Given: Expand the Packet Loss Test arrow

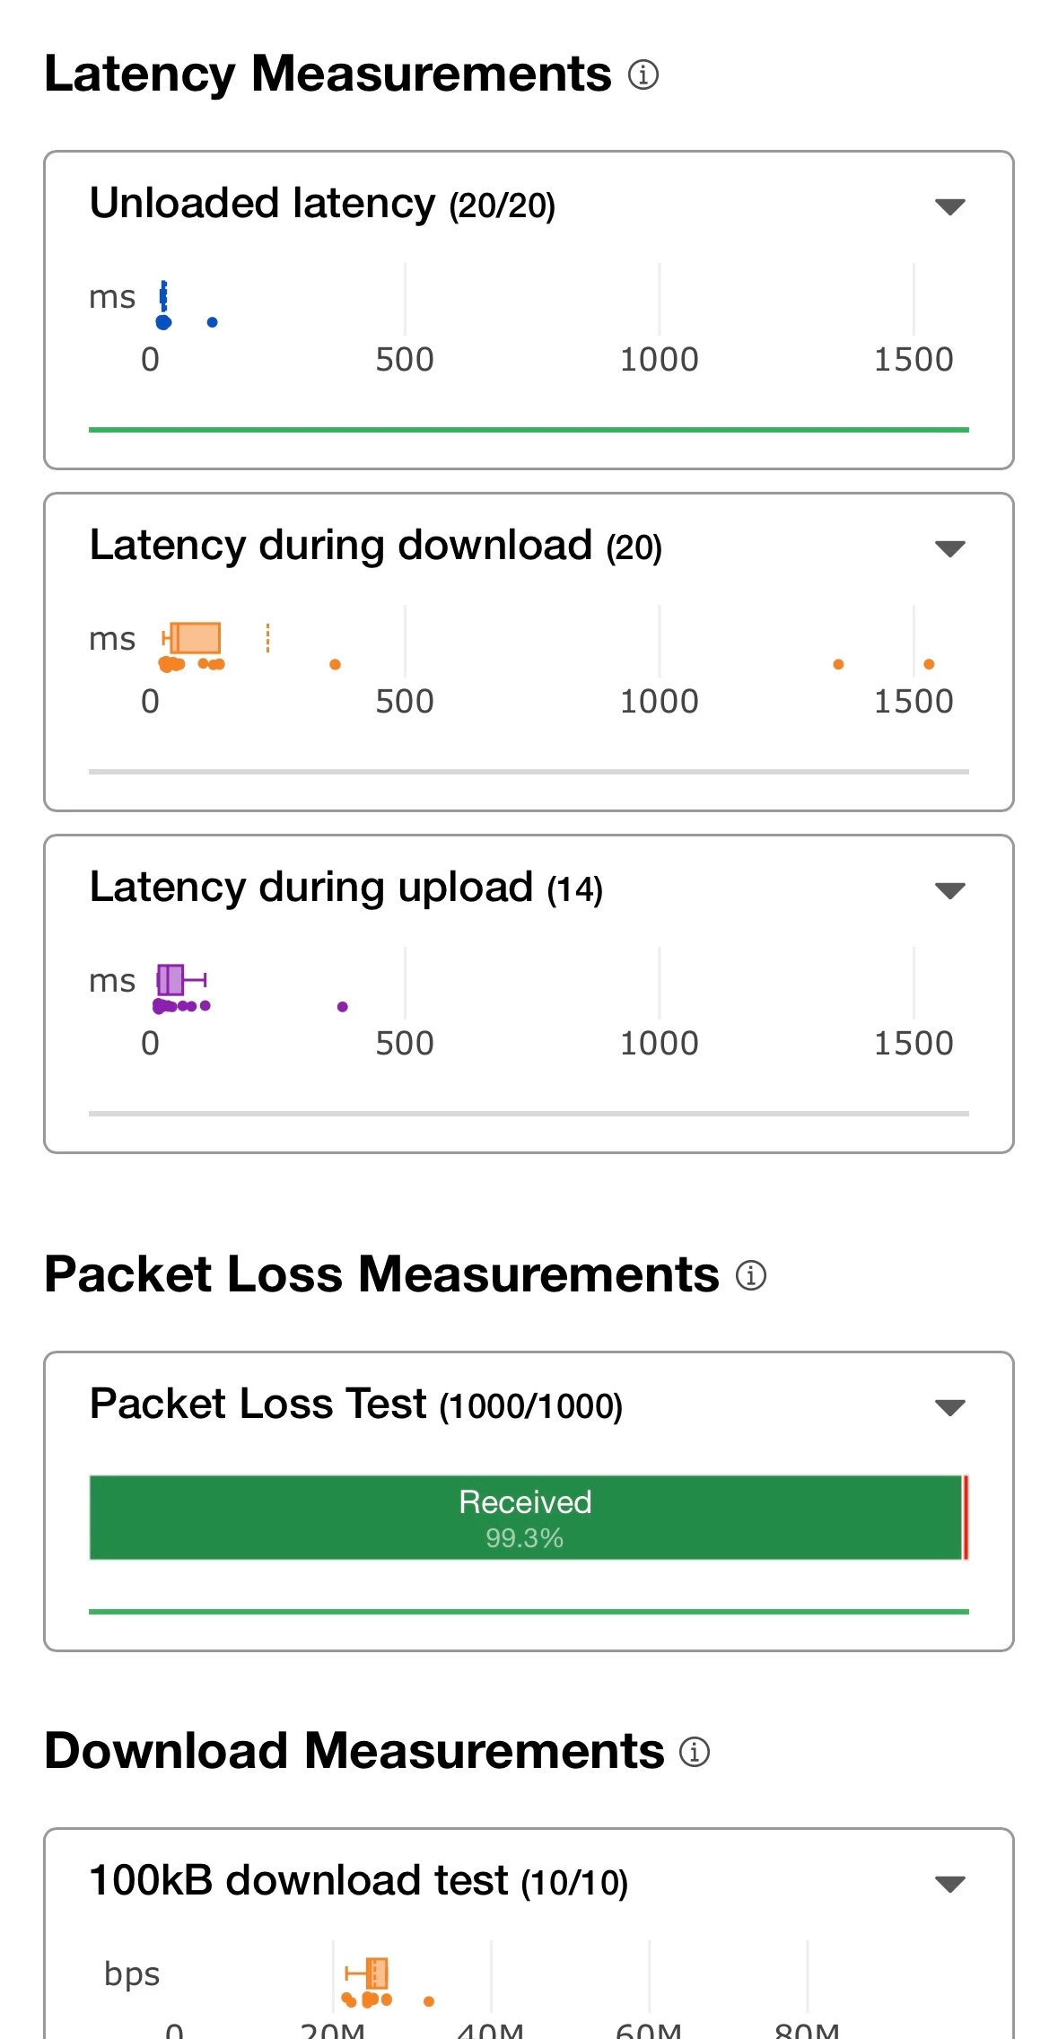Looking at the screenshot, I should pyautogui.click(x=949, y=1406).
